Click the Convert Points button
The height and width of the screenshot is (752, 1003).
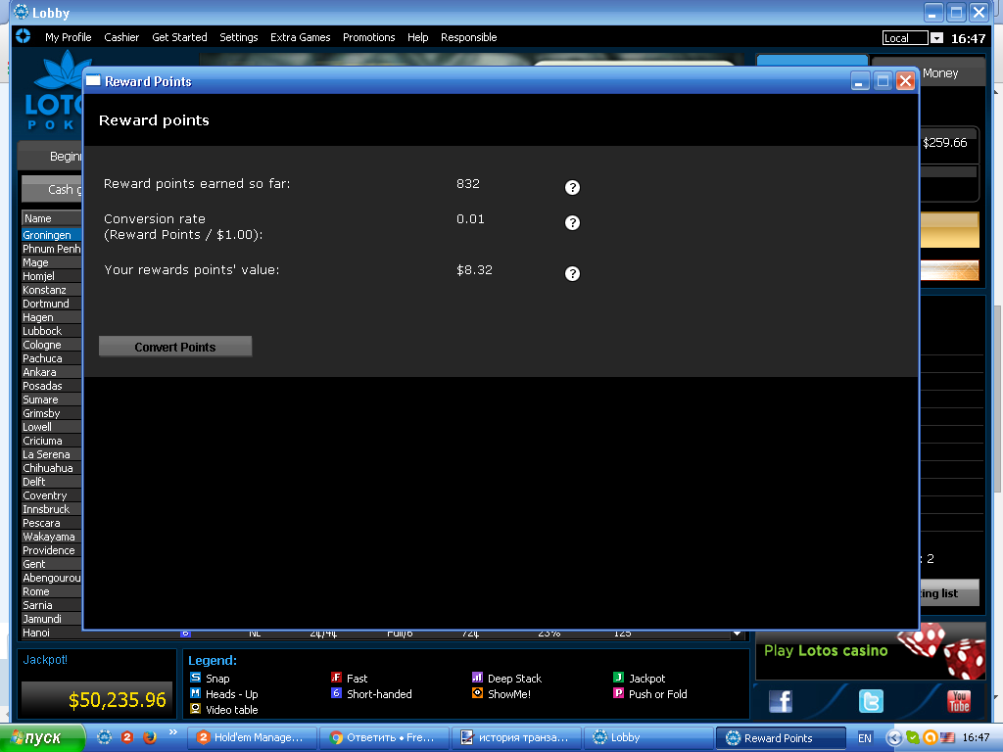click(175, 347)
